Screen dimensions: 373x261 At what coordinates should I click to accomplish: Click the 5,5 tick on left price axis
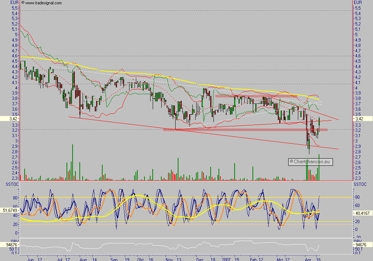pos(15,8)
